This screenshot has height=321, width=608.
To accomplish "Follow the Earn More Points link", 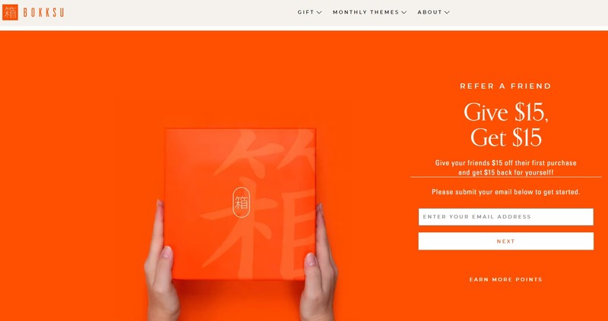I will [x=505, y=279].
